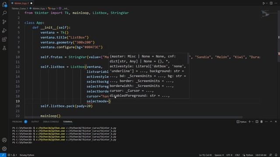The width and height of the screenshot is (280, 157).
Task: Switch to the OUTPUT panel tab
Action: tap(35, 122)
